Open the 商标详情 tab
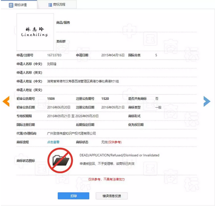 [19, 5]
